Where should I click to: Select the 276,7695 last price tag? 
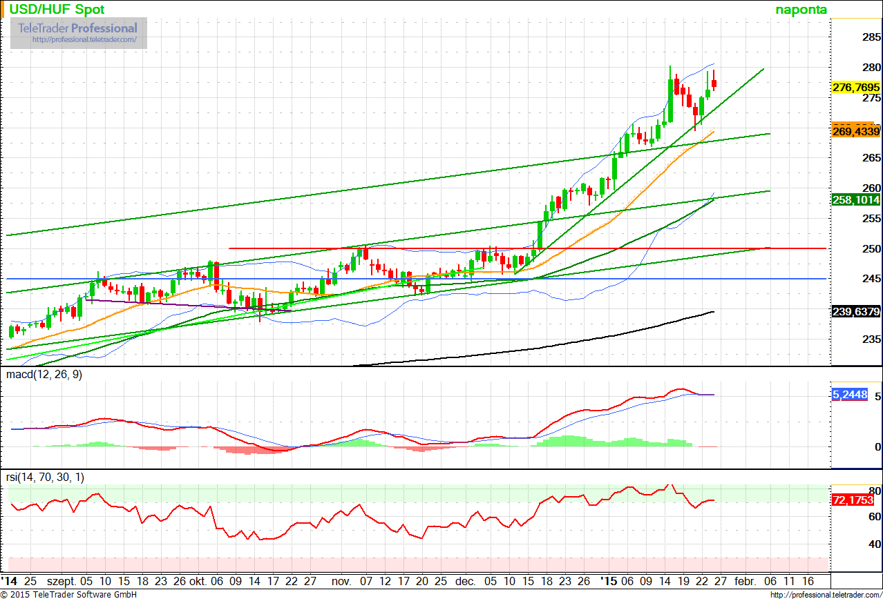[x=856, y=88]
